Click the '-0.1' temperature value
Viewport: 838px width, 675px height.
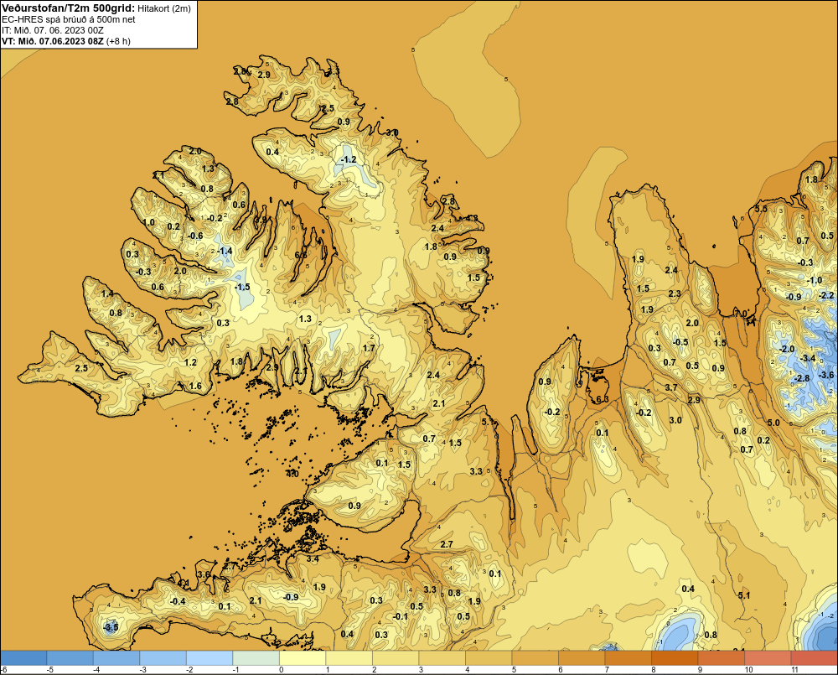[x=401, y=616]
